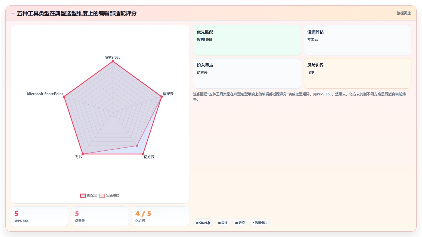Click the 亿方云 outer data point on radar
The width and height of the screenshot is (422, 237).
point(143,154)
